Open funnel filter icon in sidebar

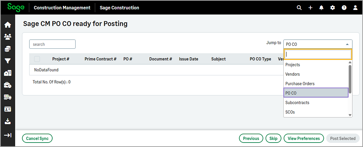pos(8,61)
